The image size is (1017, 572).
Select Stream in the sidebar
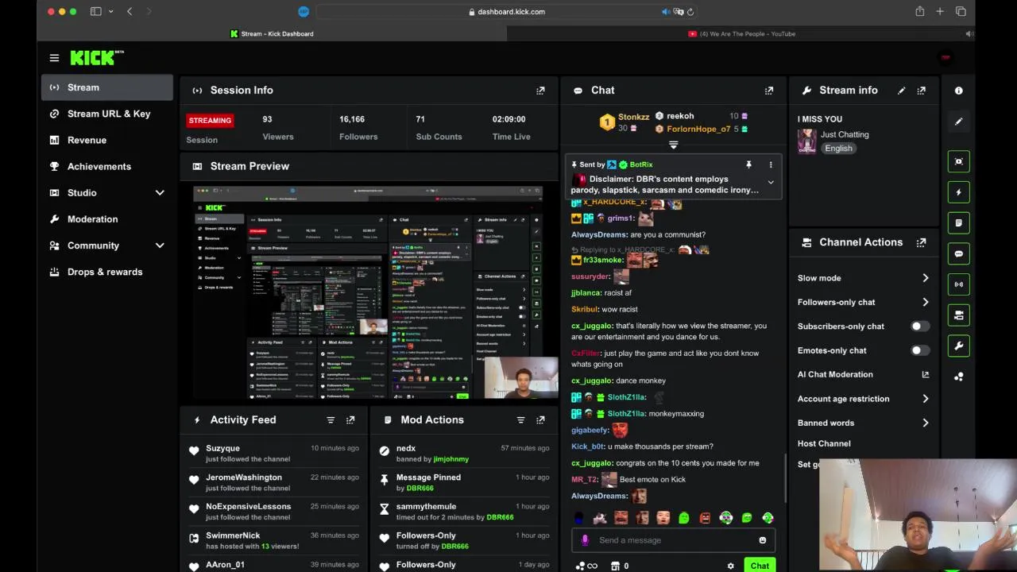tap(107, 87)
